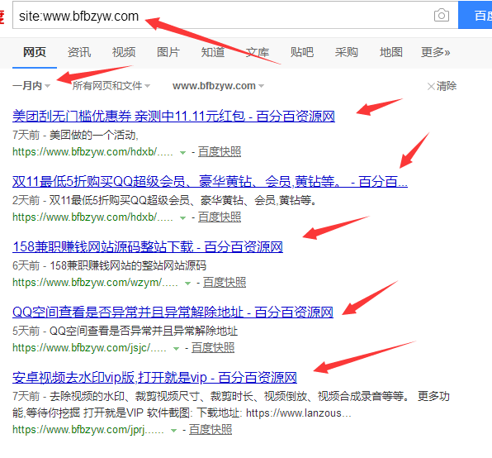Switch to the 图片 tab
Screen dimensions: 492x458
pos(168,52)
